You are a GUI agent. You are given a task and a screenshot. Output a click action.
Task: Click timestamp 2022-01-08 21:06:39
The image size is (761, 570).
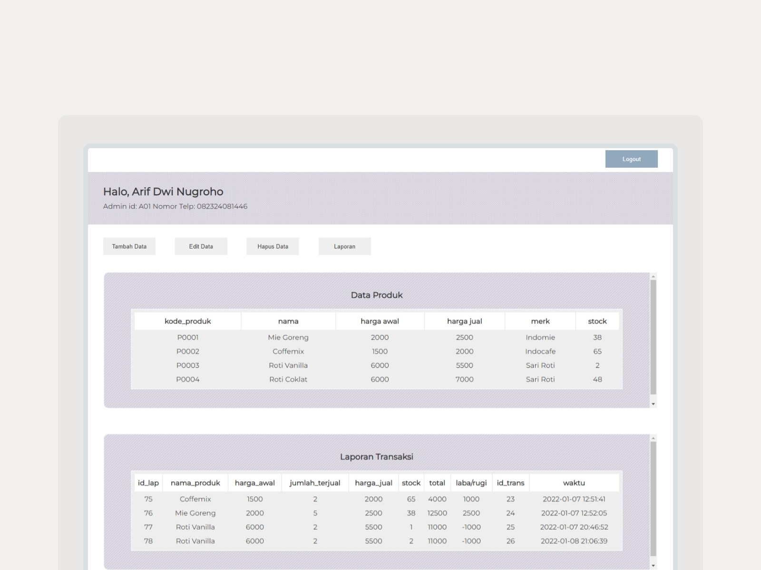click(574, 541)
